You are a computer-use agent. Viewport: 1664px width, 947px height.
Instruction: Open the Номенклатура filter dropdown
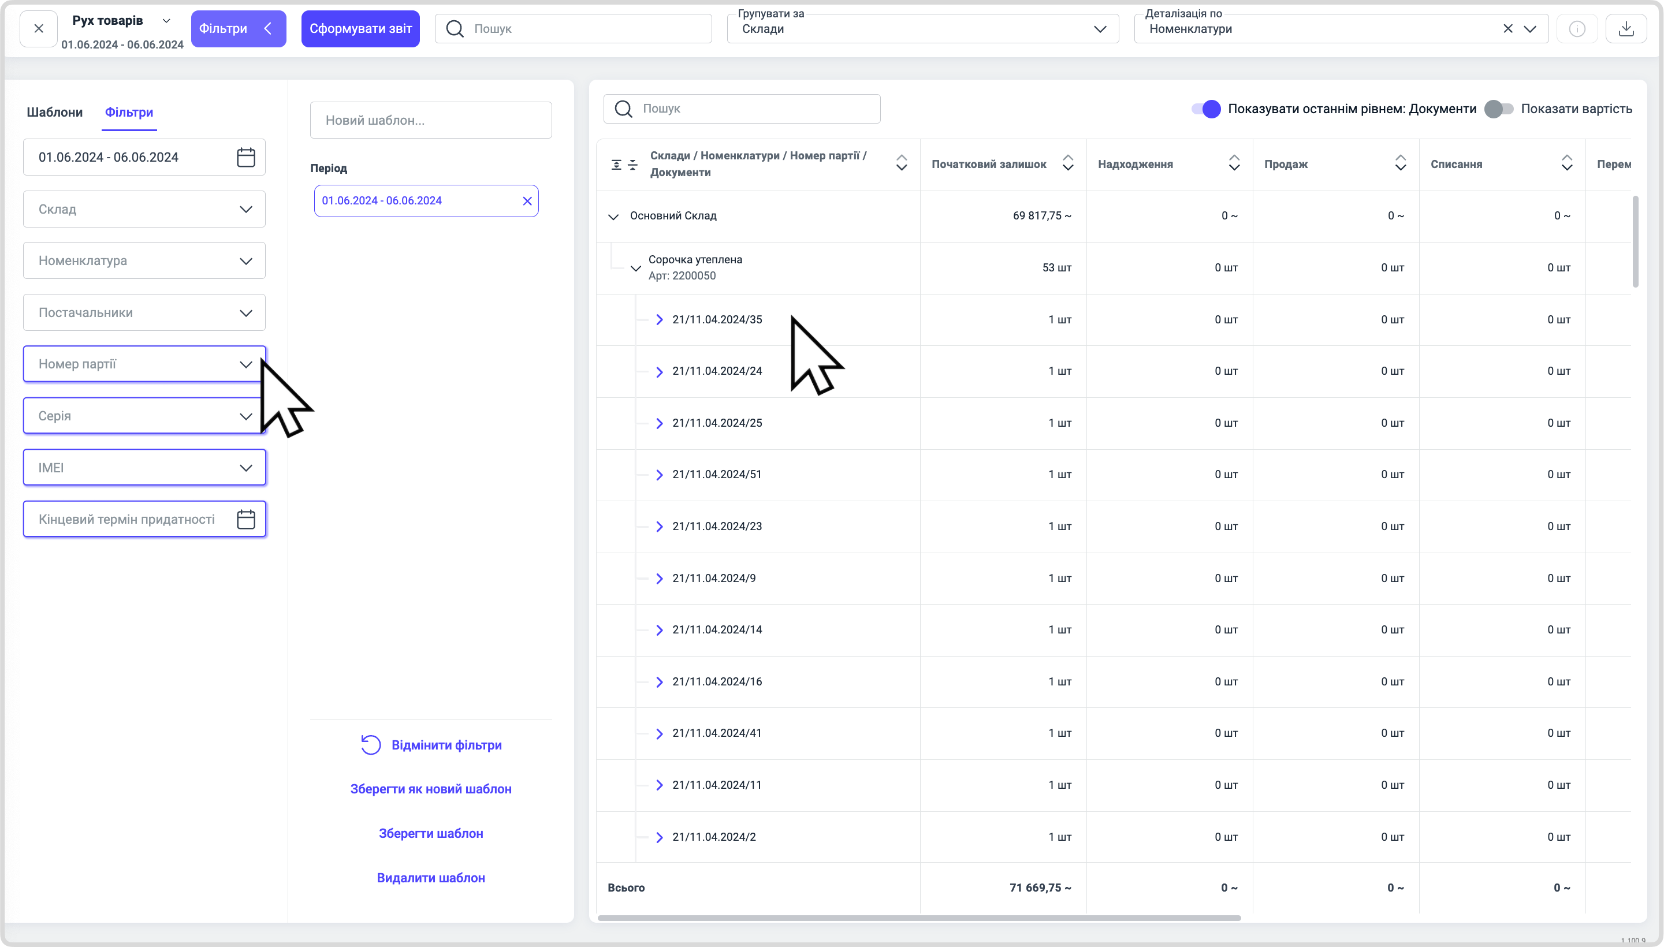[144, 261]
